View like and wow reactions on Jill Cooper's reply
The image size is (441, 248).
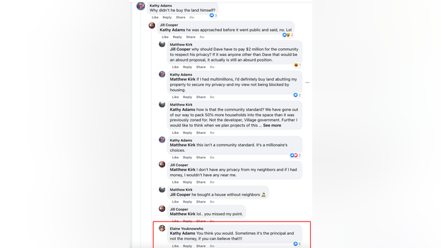[x=288, y=35]
